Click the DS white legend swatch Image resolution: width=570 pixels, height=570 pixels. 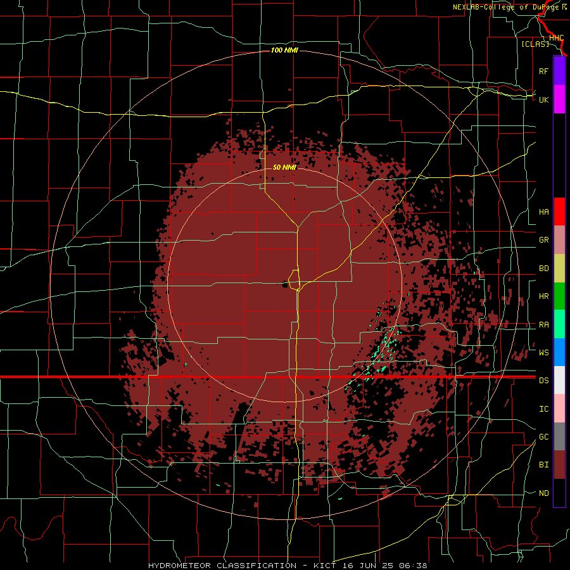[559, 380]
